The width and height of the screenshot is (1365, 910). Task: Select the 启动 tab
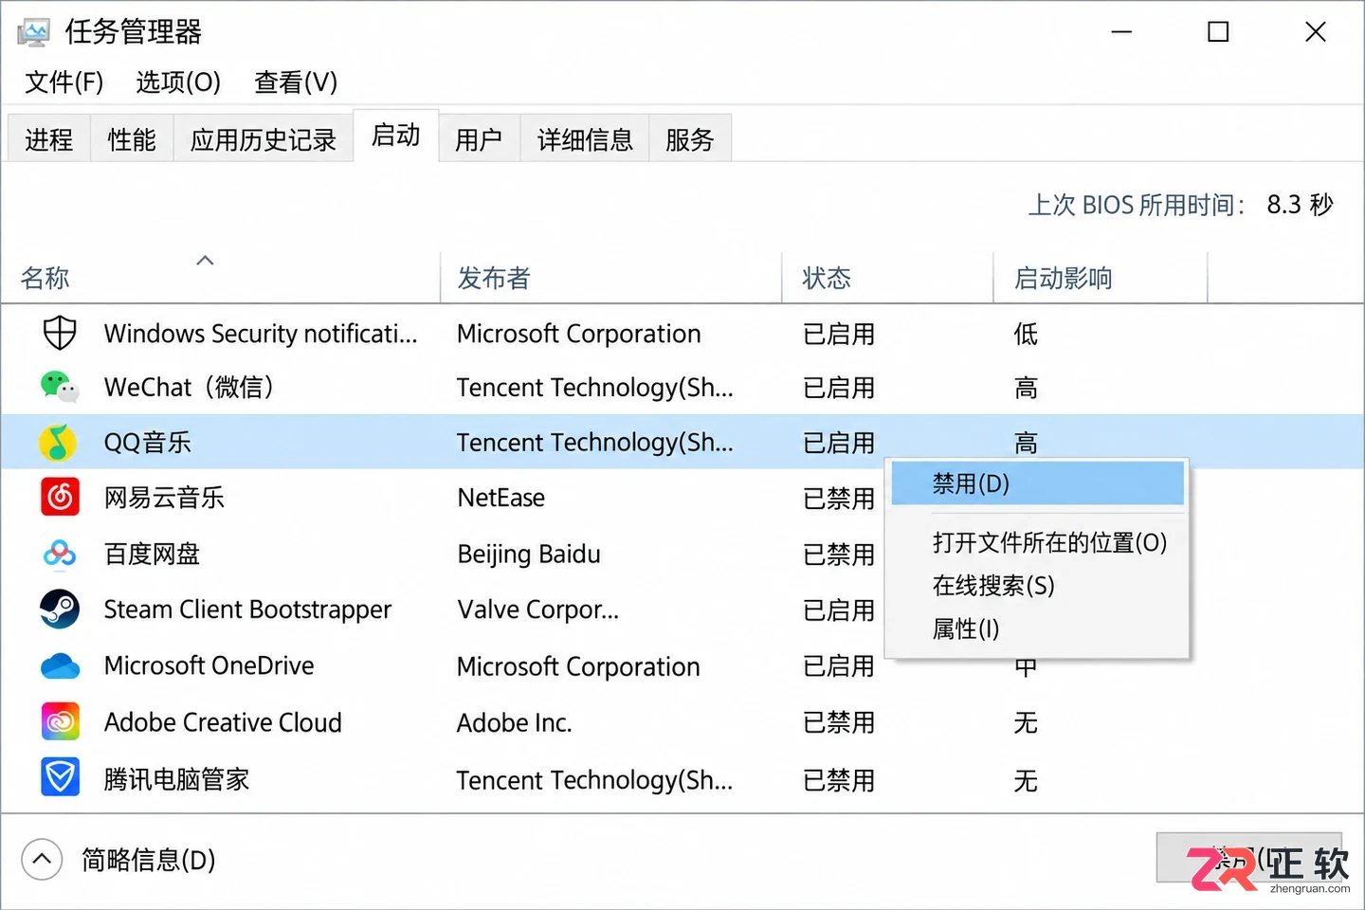[x=396, y=136]
